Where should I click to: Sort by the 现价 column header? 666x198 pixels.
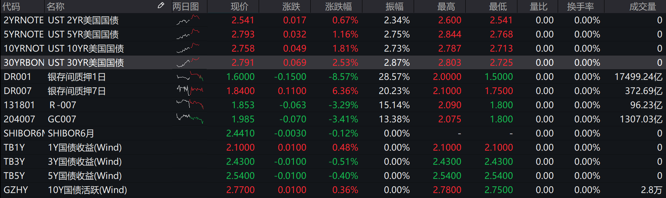point(240,6)
